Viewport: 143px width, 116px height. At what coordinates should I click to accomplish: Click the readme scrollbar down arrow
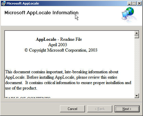click(x=136, y=95)
